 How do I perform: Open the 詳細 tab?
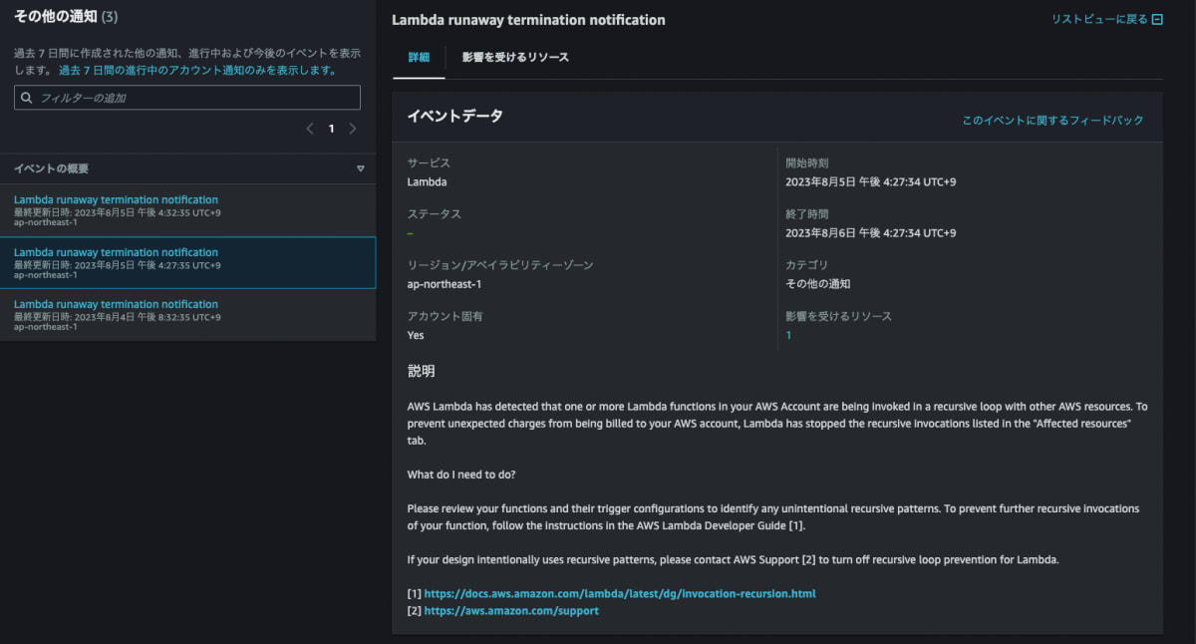click(419, 58)
